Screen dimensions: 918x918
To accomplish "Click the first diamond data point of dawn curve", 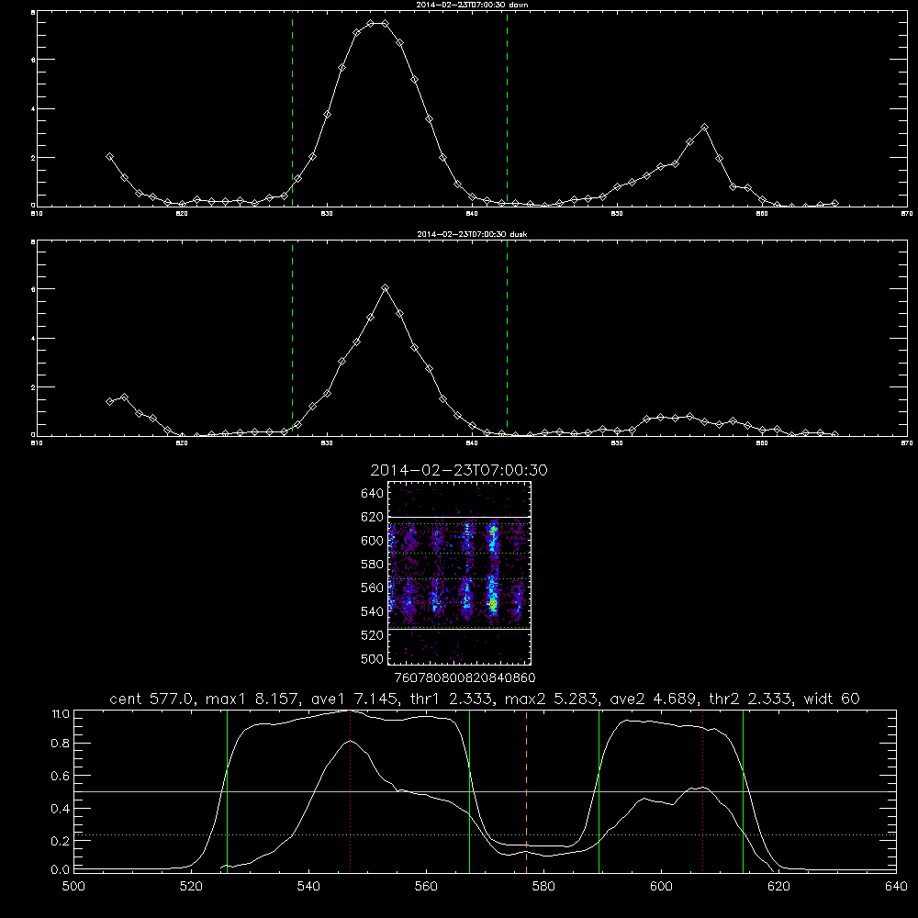I will coord(109,157).
